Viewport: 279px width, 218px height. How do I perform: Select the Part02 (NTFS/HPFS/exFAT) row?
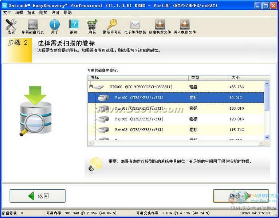pyautogui.click(x=176, y=119)
